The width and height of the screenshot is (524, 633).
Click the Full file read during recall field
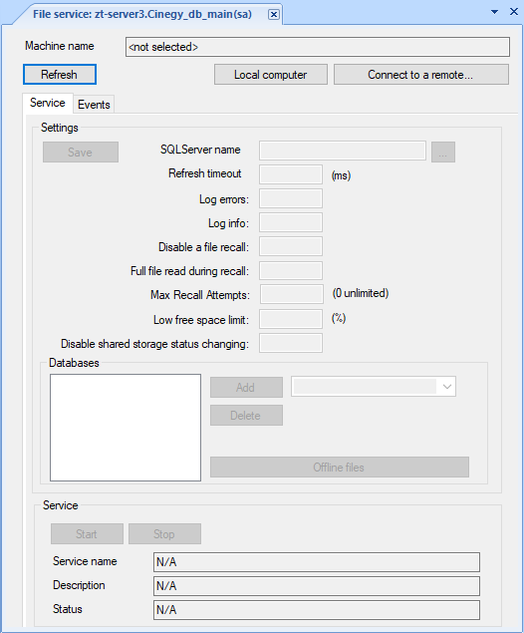(x=291, y=270)
